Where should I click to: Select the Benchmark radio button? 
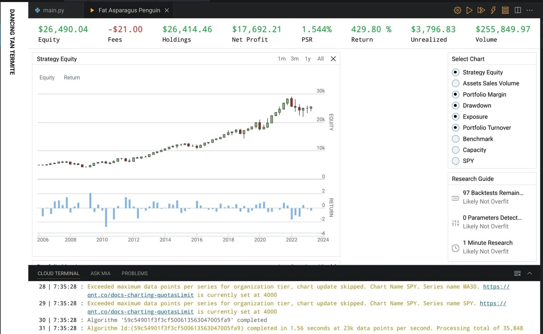pos(455,139)
